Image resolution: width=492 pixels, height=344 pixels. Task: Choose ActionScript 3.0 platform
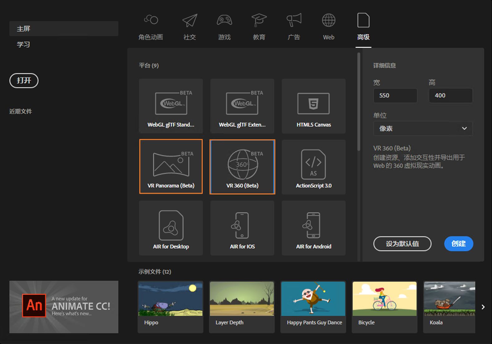(314, 167)
